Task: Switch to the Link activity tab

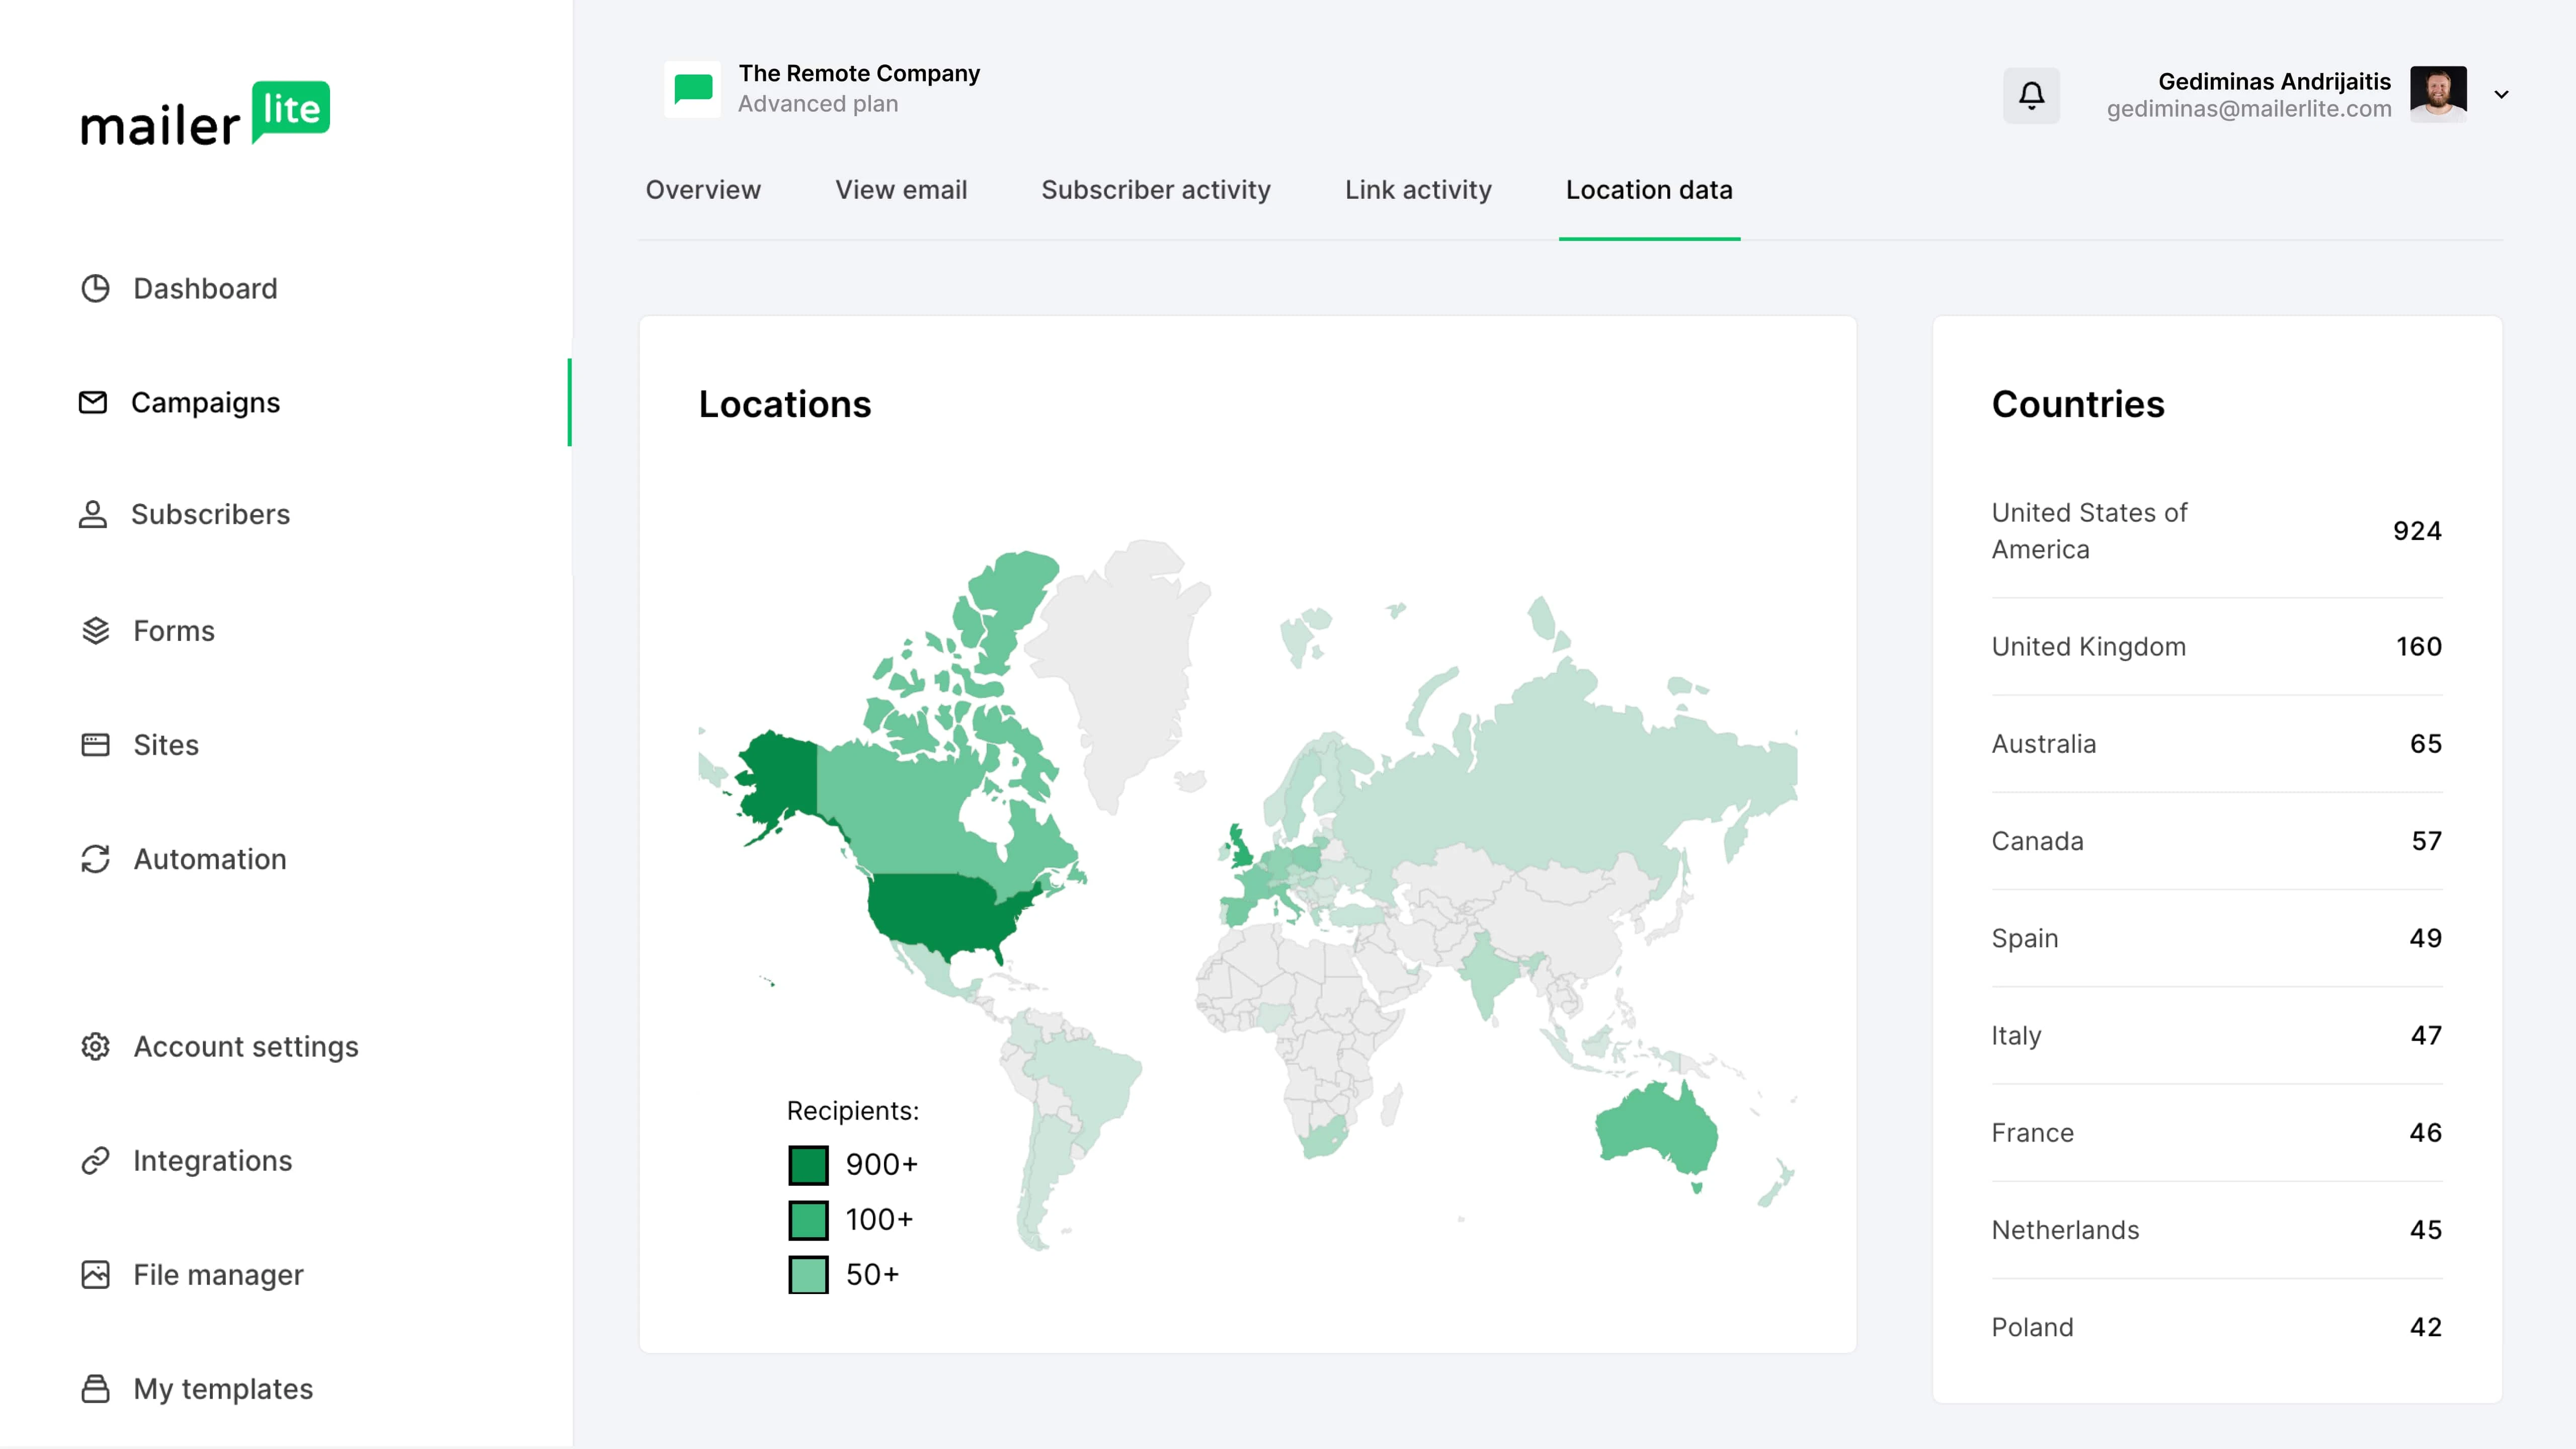Action: point(1417,190)
